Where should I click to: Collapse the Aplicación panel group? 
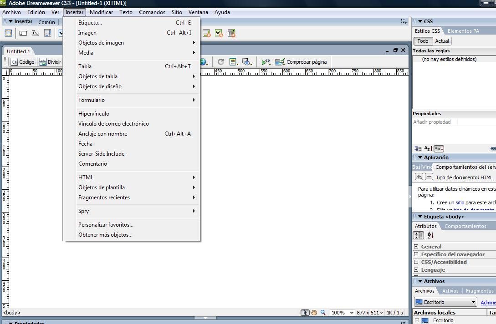point(420,157)
